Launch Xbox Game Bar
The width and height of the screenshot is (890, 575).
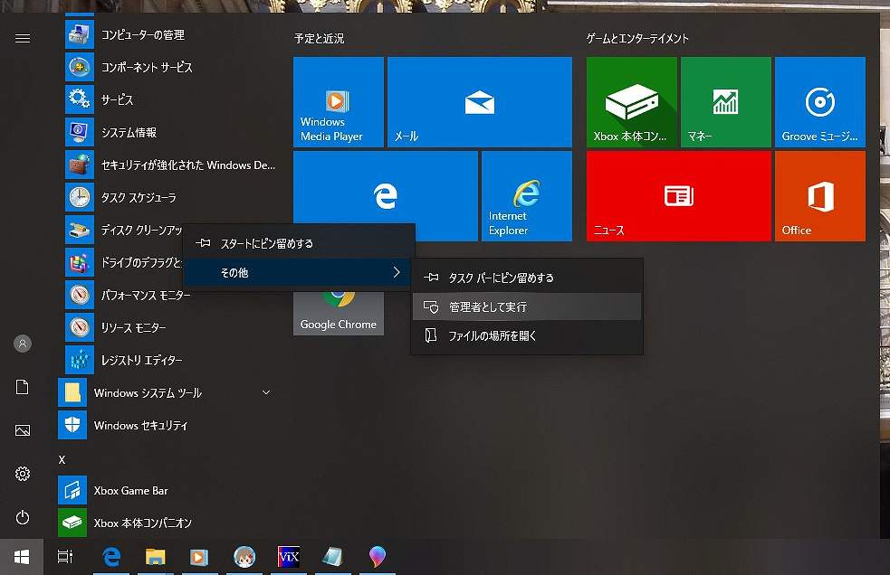pyautogui.click(x=170, y=491)
